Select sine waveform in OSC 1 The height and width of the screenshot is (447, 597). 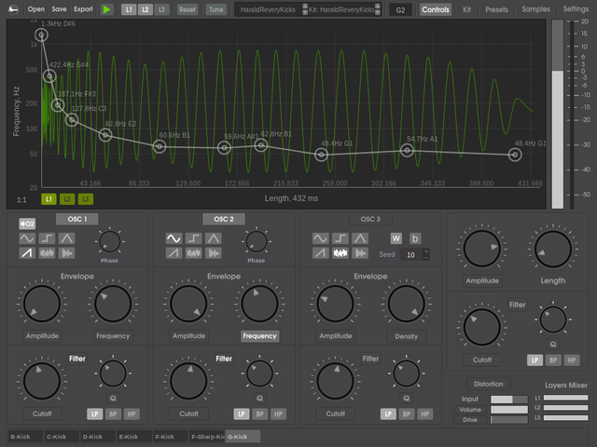tap(27, 238)
